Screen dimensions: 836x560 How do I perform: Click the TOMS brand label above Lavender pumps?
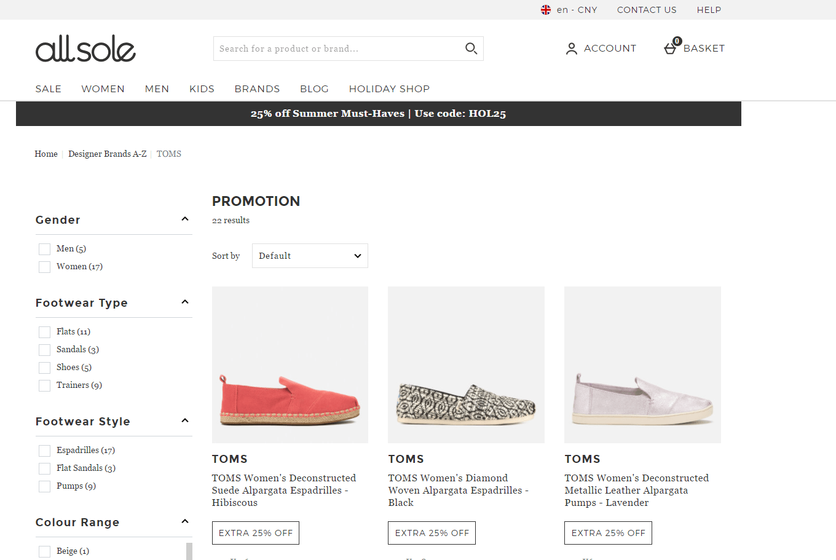coord(582,459)
